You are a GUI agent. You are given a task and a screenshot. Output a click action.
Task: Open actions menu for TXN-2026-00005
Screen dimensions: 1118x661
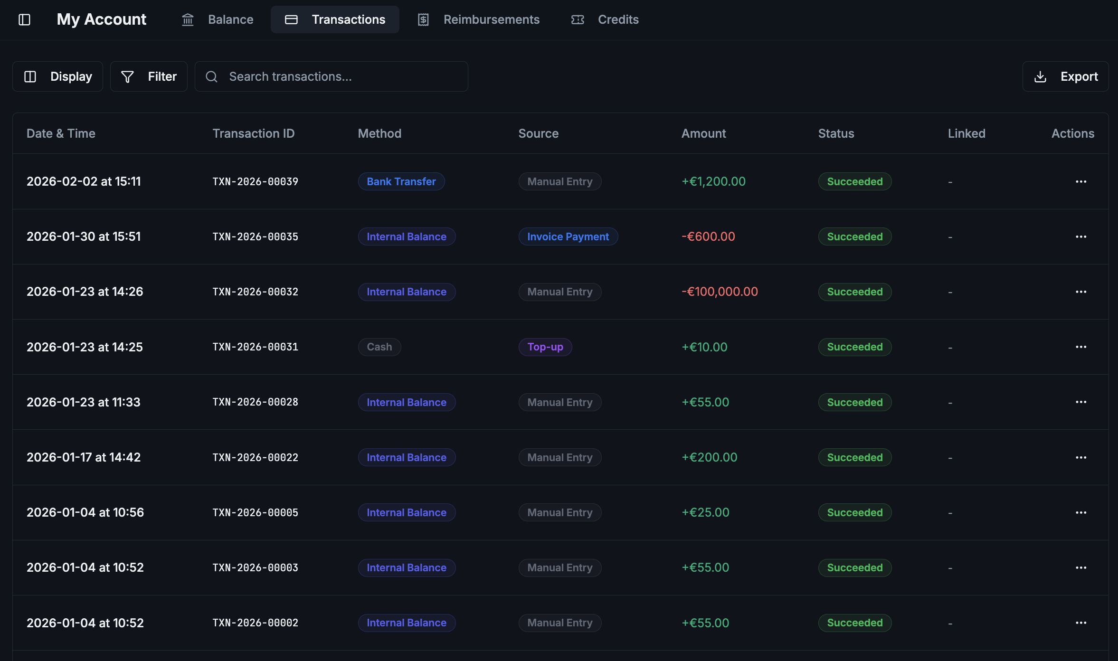coord(1081,512)
